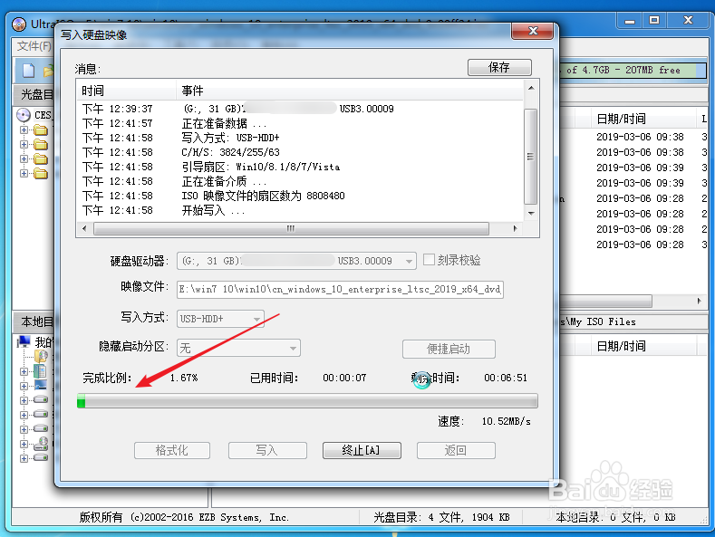Select the log row with time 12:39:37
This screenshot has height=537, width=715.
[x=300, y=109]
